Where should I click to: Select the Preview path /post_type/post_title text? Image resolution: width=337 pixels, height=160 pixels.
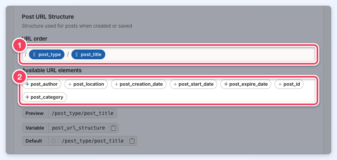83,113
